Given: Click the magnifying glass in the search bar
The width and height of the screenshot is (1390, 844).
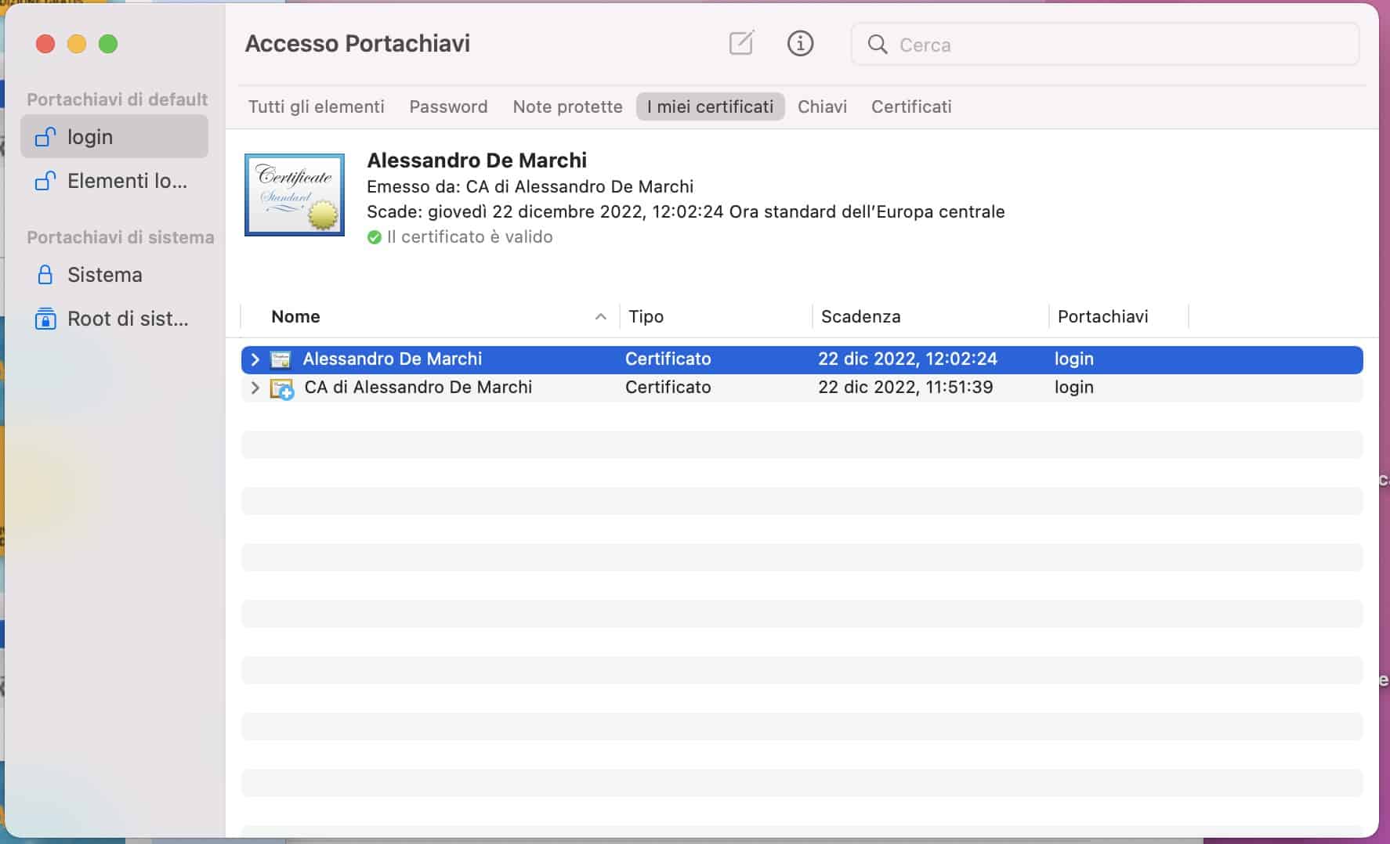Looking at the screenshot, I should click(x=878, y=45).
